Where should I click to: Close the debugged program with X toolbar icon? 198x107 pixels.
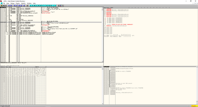pos(6,5)
